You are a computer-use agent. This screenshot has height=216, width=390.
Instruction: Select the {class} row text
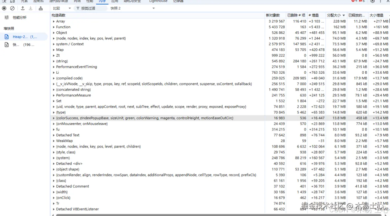click(61, 181)
